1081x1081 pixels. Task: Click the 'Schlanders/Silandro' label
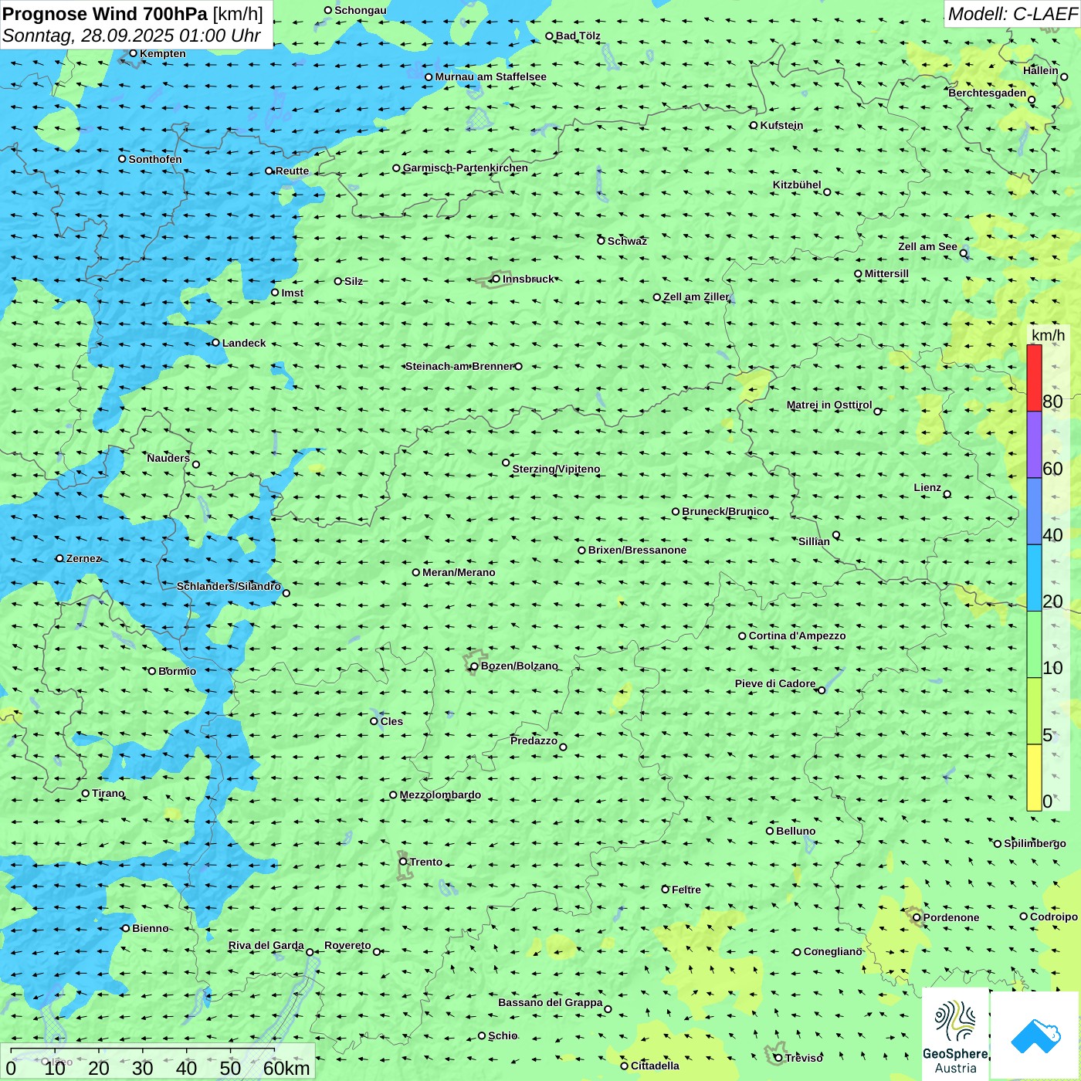coord(229,586)
